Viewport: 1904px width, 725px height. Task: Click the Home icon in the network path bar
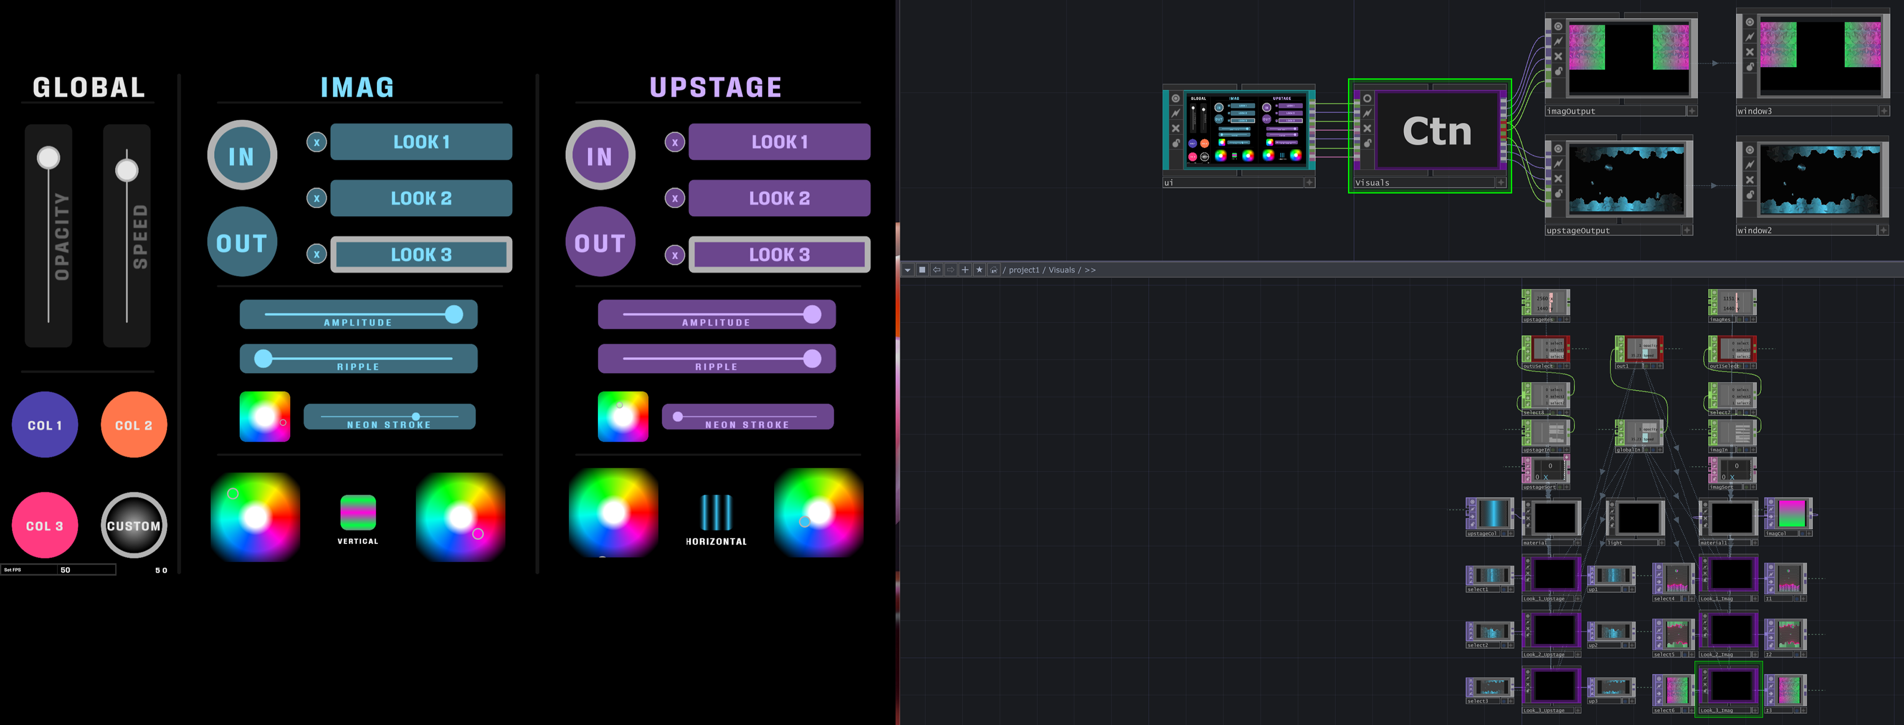pyautogui.click(x=995, y=269)
